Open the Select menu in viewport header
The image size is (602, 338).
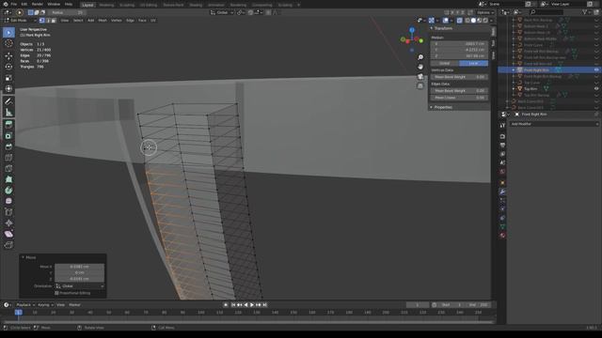coord(78,21)
